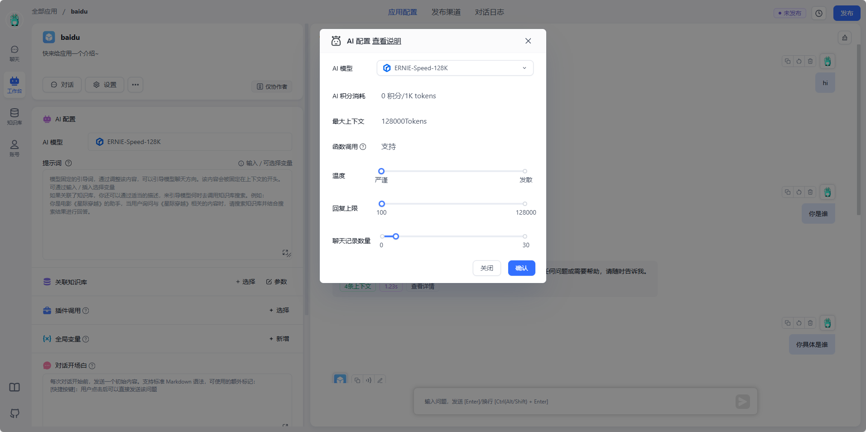Click the 仅协作者 permission tag
The width and height of the screenshot is (866, 432).
coord(272,86)
